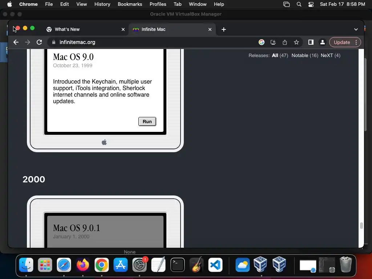Open Terminal from the dock
372x279 pixels.
[177, 265]
